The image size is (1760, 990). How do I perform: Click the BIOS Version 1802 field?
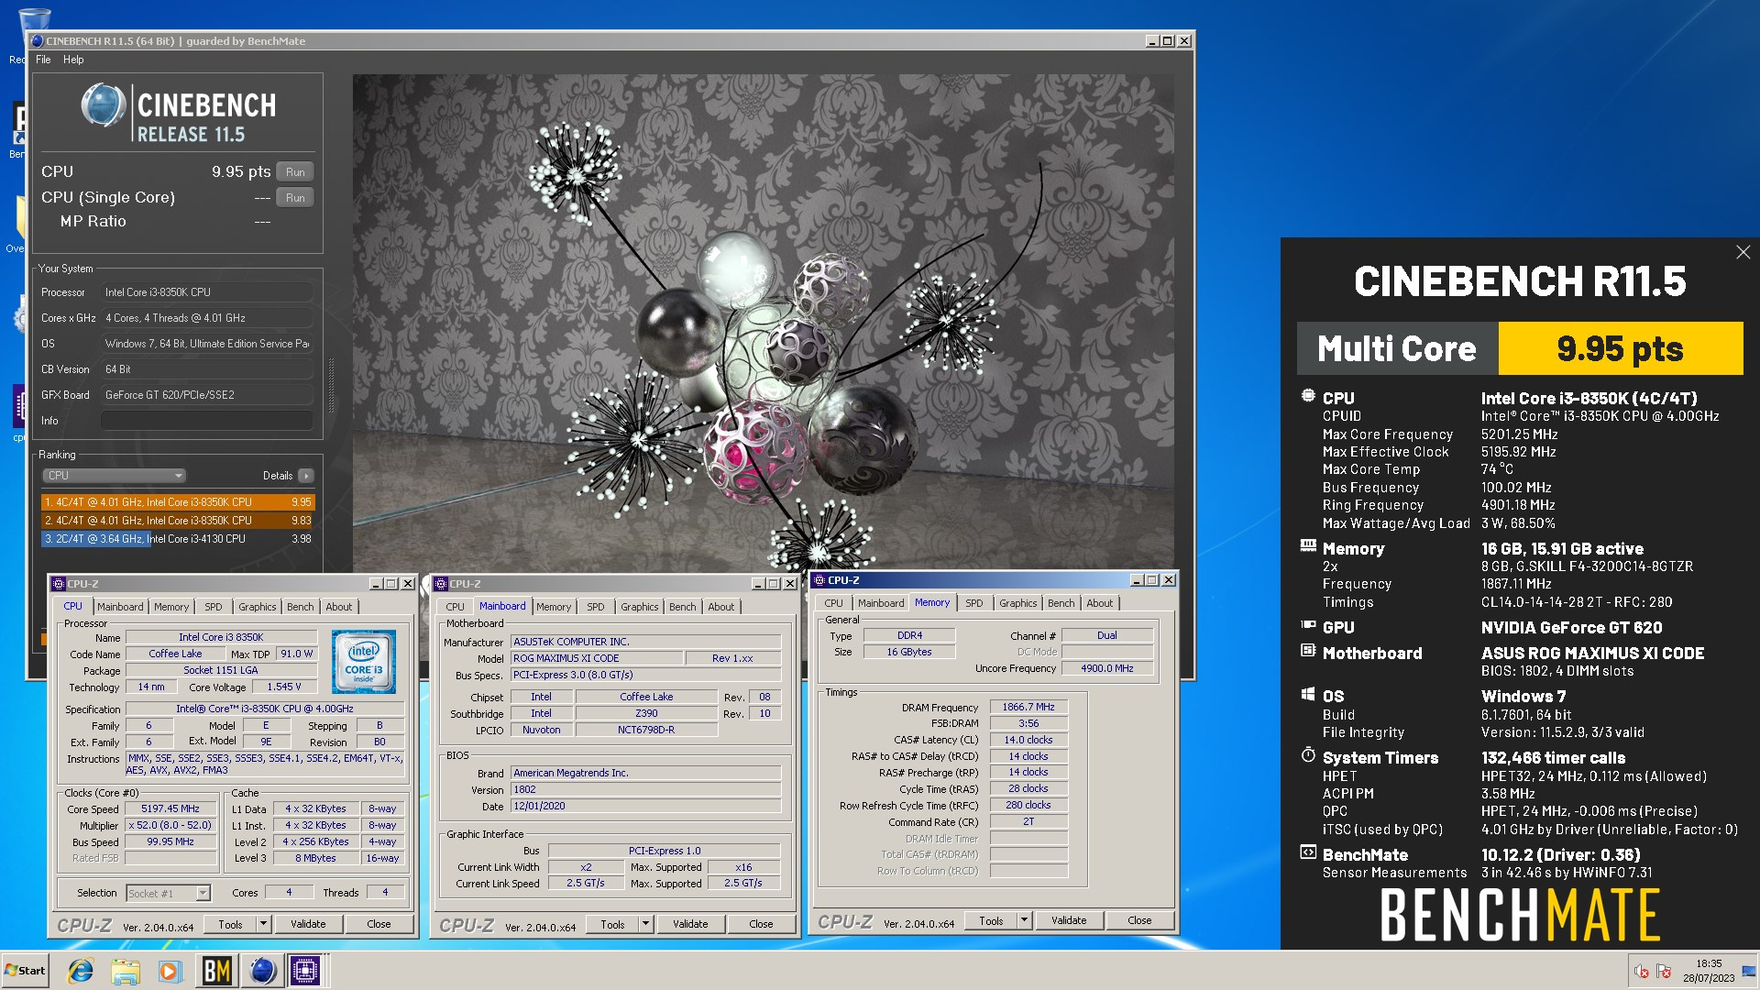[x=645, y=789]
